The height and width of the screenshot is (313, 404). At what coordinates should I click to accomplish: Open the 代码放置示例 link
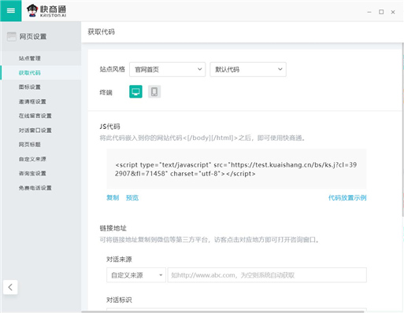[347, 197]
